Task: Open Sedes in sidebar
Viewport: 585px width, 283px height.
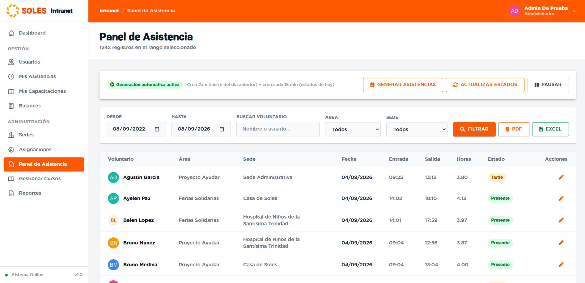Action: point(44,135)
